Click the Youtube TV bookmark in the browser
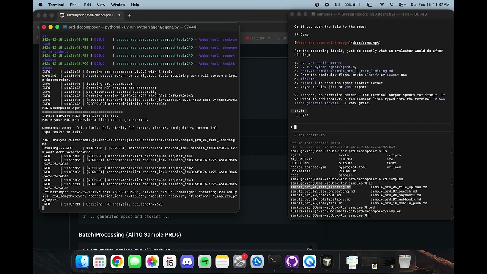Image resolution: width=487 pixels, height=274 pixels. tap(258, 38)
